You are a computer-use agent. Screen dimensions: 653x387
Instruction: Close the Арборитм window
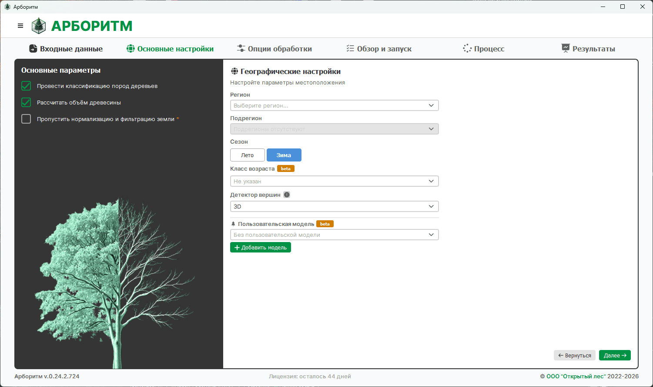(x=643, y=7)
